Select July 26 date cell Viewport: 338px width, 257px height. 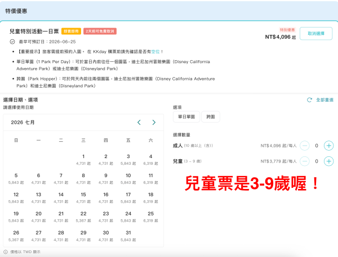tap(16, 236)
